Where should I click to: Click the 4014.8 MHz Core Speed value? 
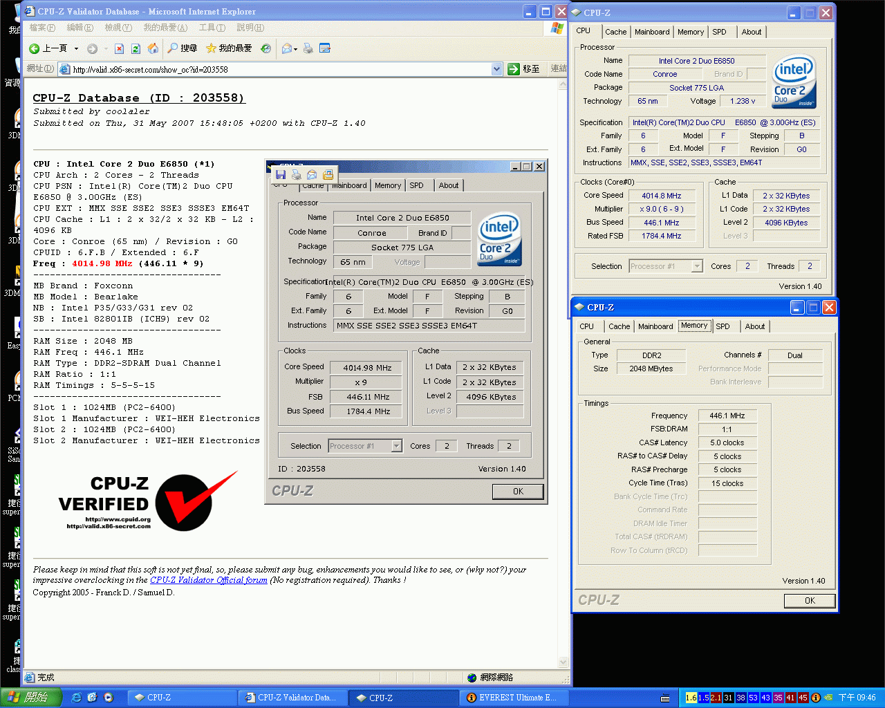pyautogui.click(x=662, y=196)
